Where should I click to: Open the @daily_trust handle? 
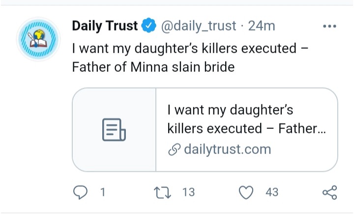[x=199, y=26]
